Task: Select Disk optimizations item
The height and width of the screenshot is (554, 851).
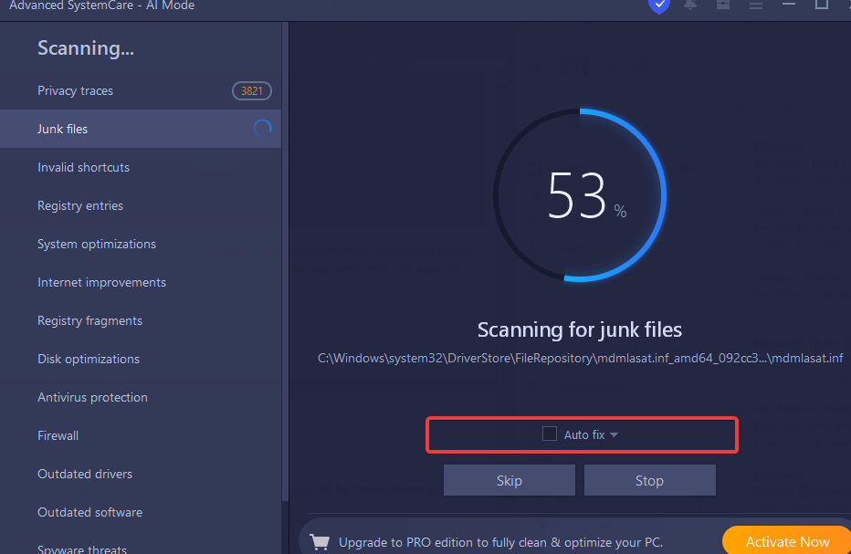Action: [x=141, y=360]
